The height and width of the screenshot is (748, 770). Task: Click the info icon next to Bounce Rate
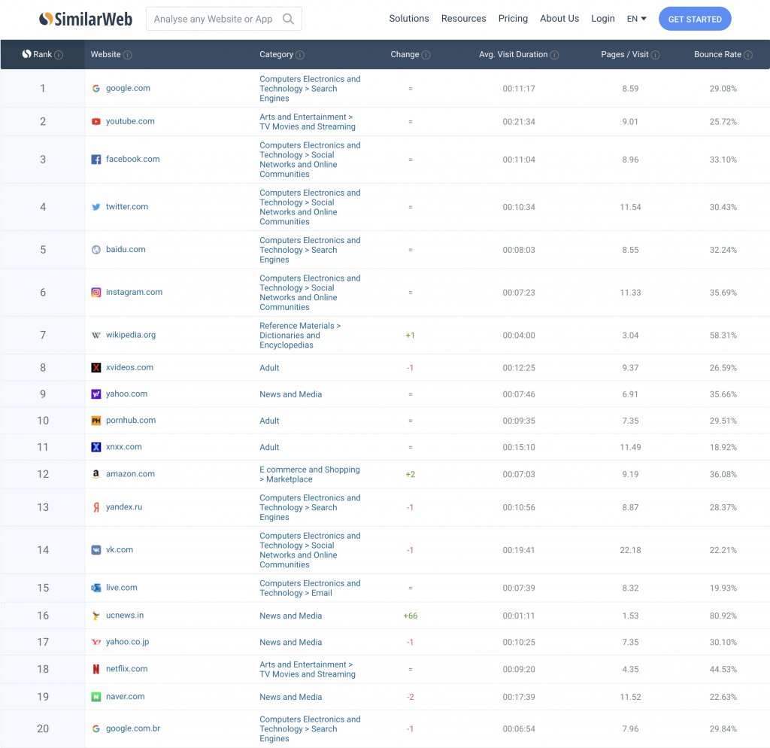(x=748, y=55)
